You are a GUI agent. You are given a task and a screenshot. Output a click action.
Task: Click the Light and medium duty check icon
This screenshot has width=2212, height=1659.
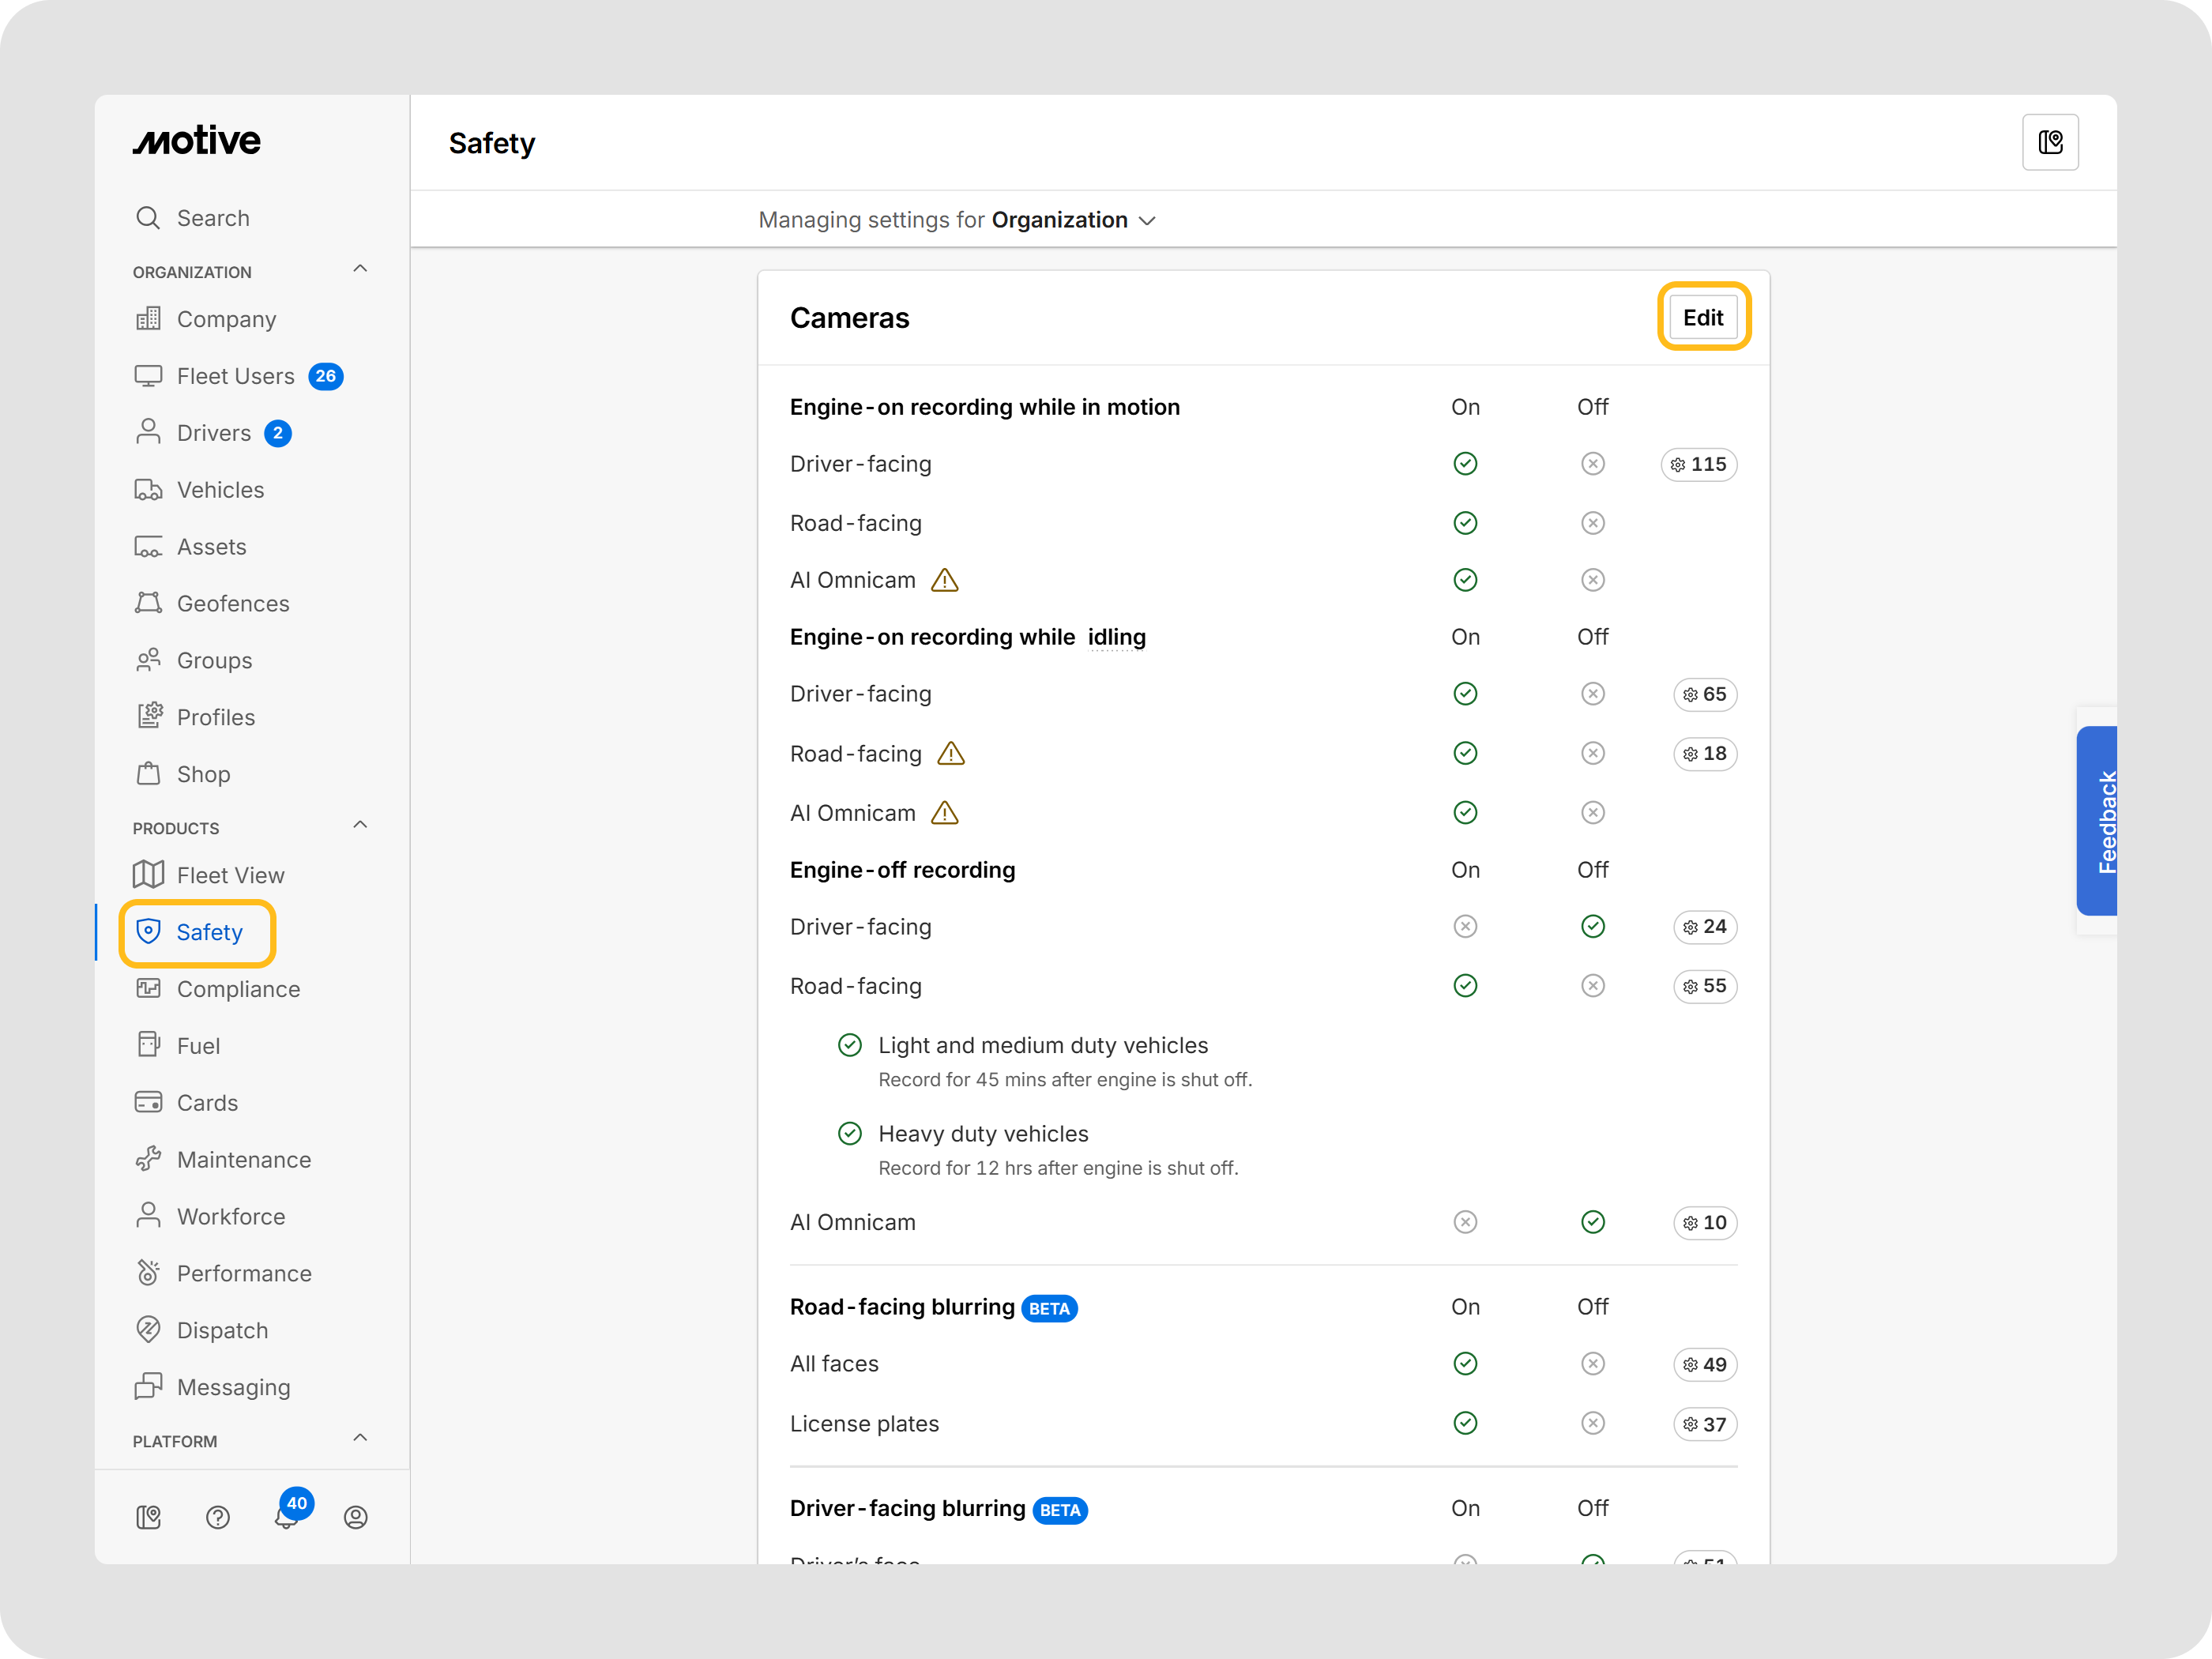click(x=850, y=1045)
